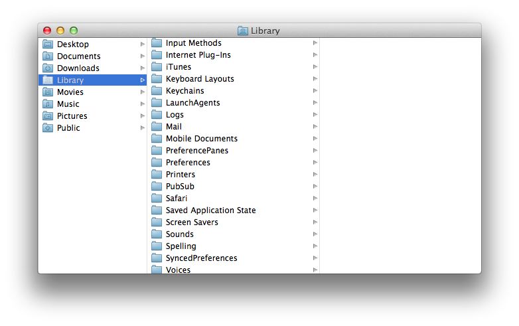
Task: Select the Mobile Documents folder
Action: point(201,139)
